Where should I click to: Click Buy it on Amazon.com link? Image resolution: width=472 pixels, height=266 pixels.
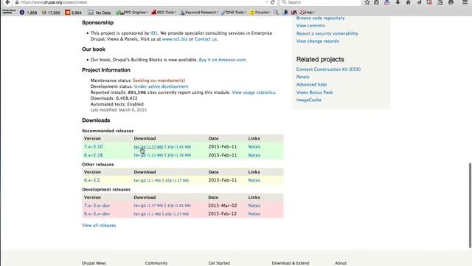(x=222, y=60)
